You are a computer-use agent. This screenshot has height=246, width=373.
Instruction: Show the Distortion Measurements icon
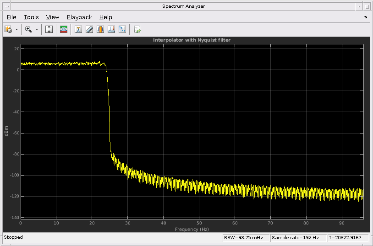point(111,29)
